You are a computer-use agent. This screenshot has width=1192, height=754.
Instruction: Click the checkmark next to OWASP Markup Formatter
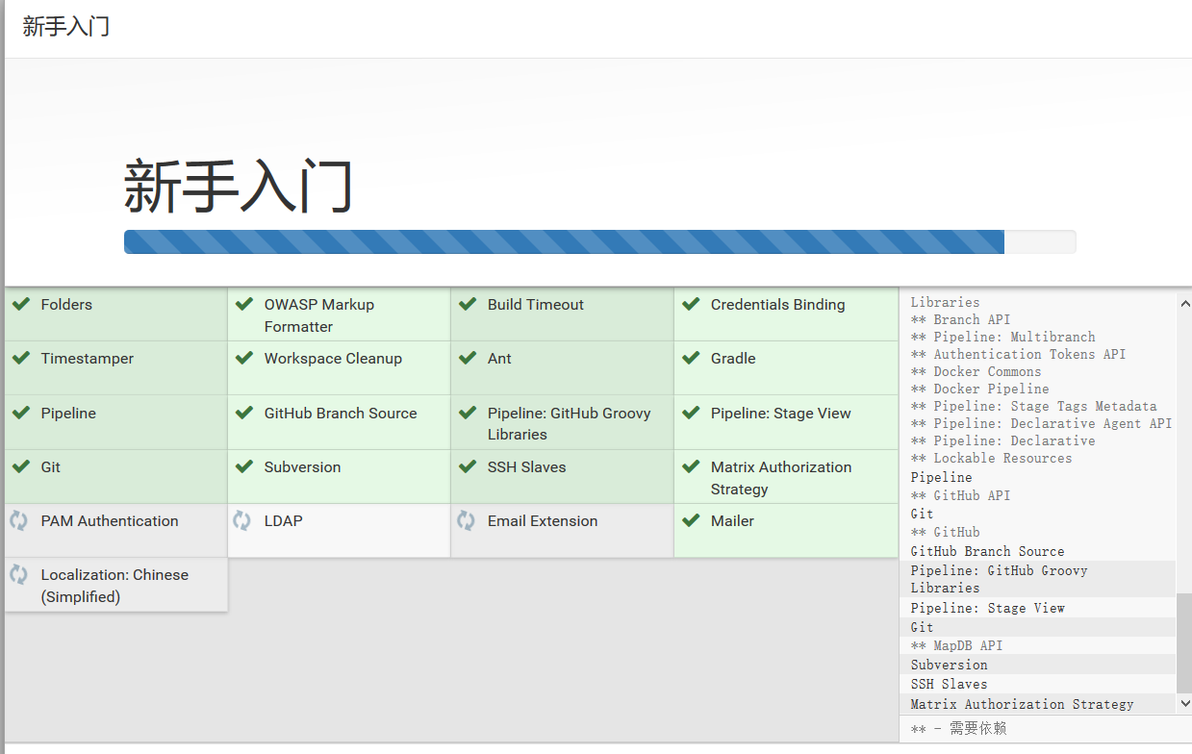[x=244, y=304]
